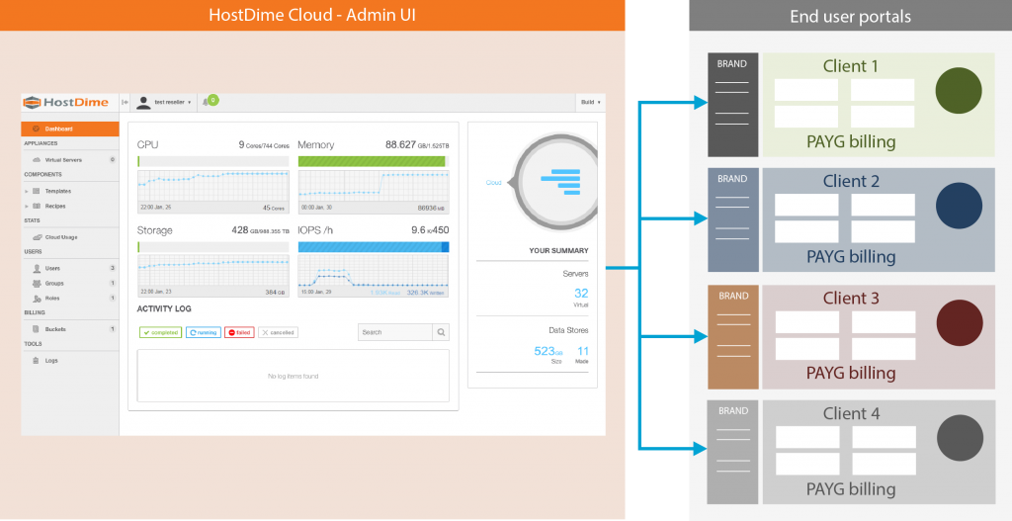Click the Templates list icon

[x=37, y=191]
